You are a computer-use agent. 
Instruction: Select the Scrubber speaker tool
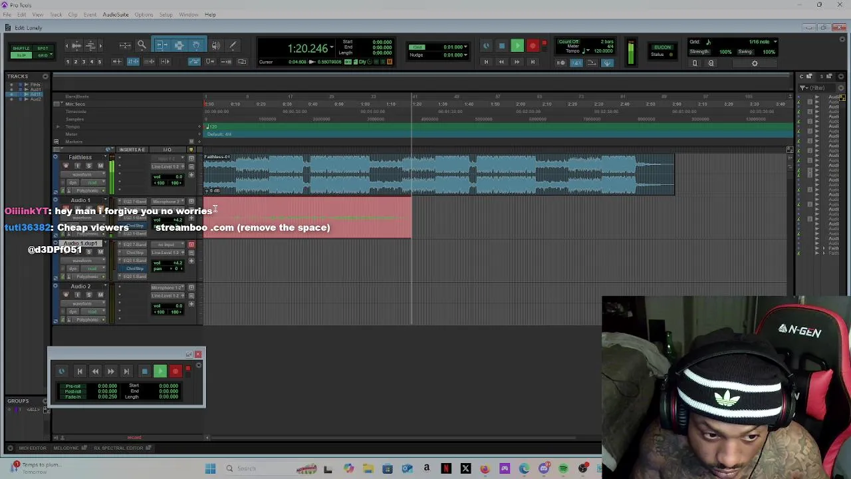[x=215, y=45]
